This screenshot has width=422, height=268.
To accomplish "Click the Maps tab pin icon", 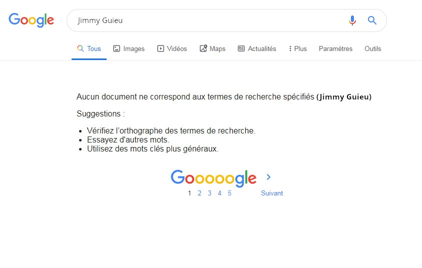I will coord(203,49).
